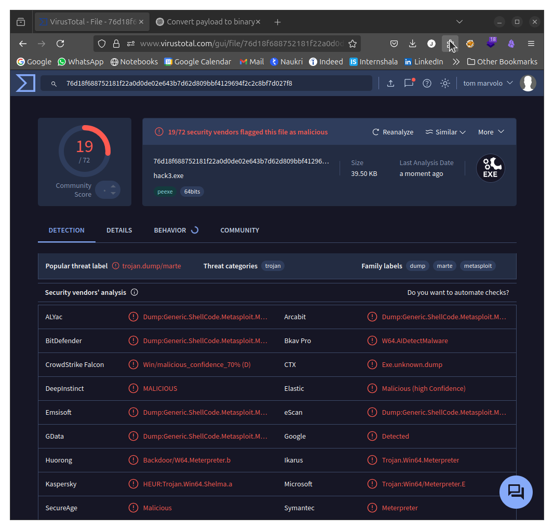Click the EXE file type icon
The height and width of the screenshot is (530, 554).
pyautogui.click(x=490, y=168)
